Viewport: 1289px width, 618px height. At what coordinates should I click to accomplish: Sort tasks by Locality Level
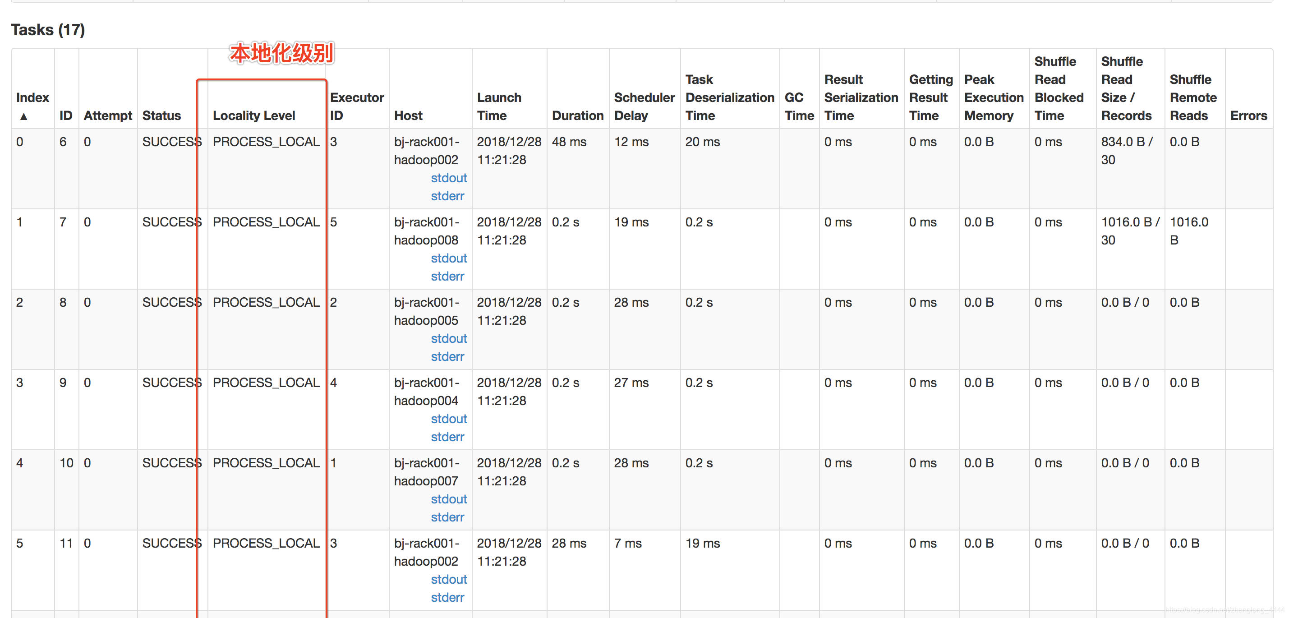(x=254, y=115)
